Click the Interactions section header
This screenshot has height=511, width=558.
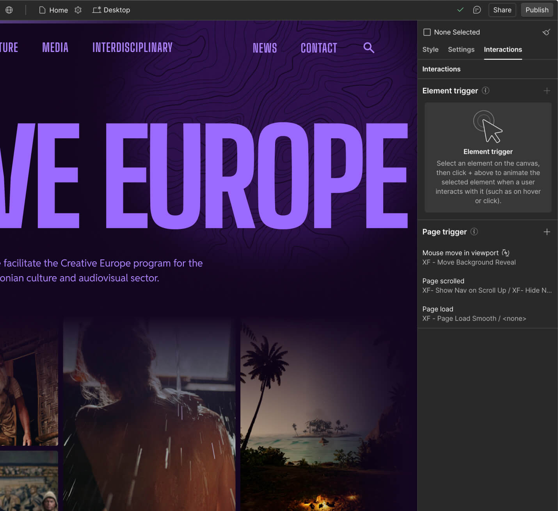pos(441,69)
